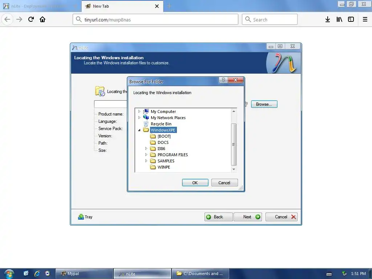Click the Browse... button in nLite
Viewport: 372px width, 279px height.
264,104
